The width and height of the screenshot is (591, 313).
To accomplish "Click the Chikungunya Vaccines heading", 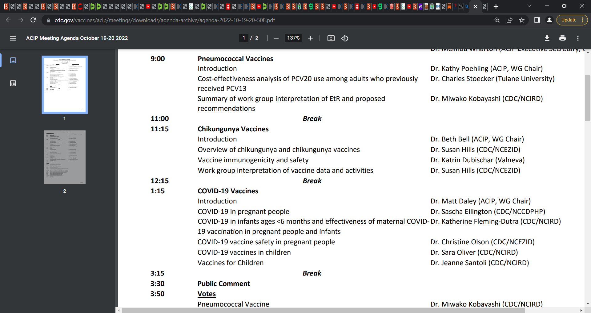I will click(233, 129).
